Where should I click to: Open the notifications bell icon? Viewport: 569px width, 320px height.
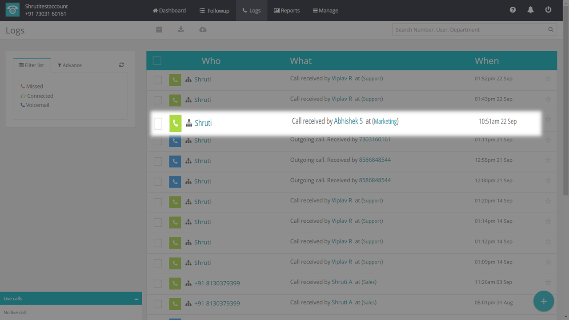(x=530, y=10)
